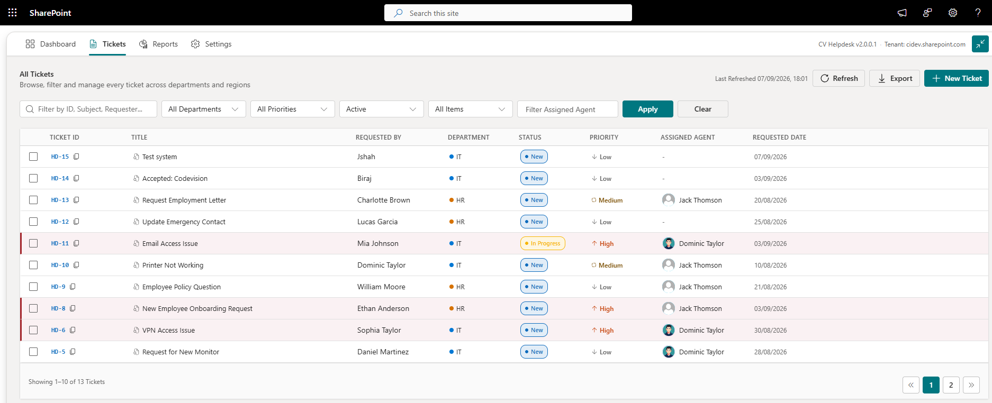Click the icon beside Email Access Issue title
The width and height of the screenshot is (992, 403).
coord(136,243)
